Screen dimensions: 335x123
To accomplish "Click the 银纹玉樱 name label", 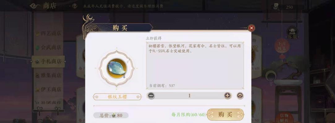I will pos(117,97).
